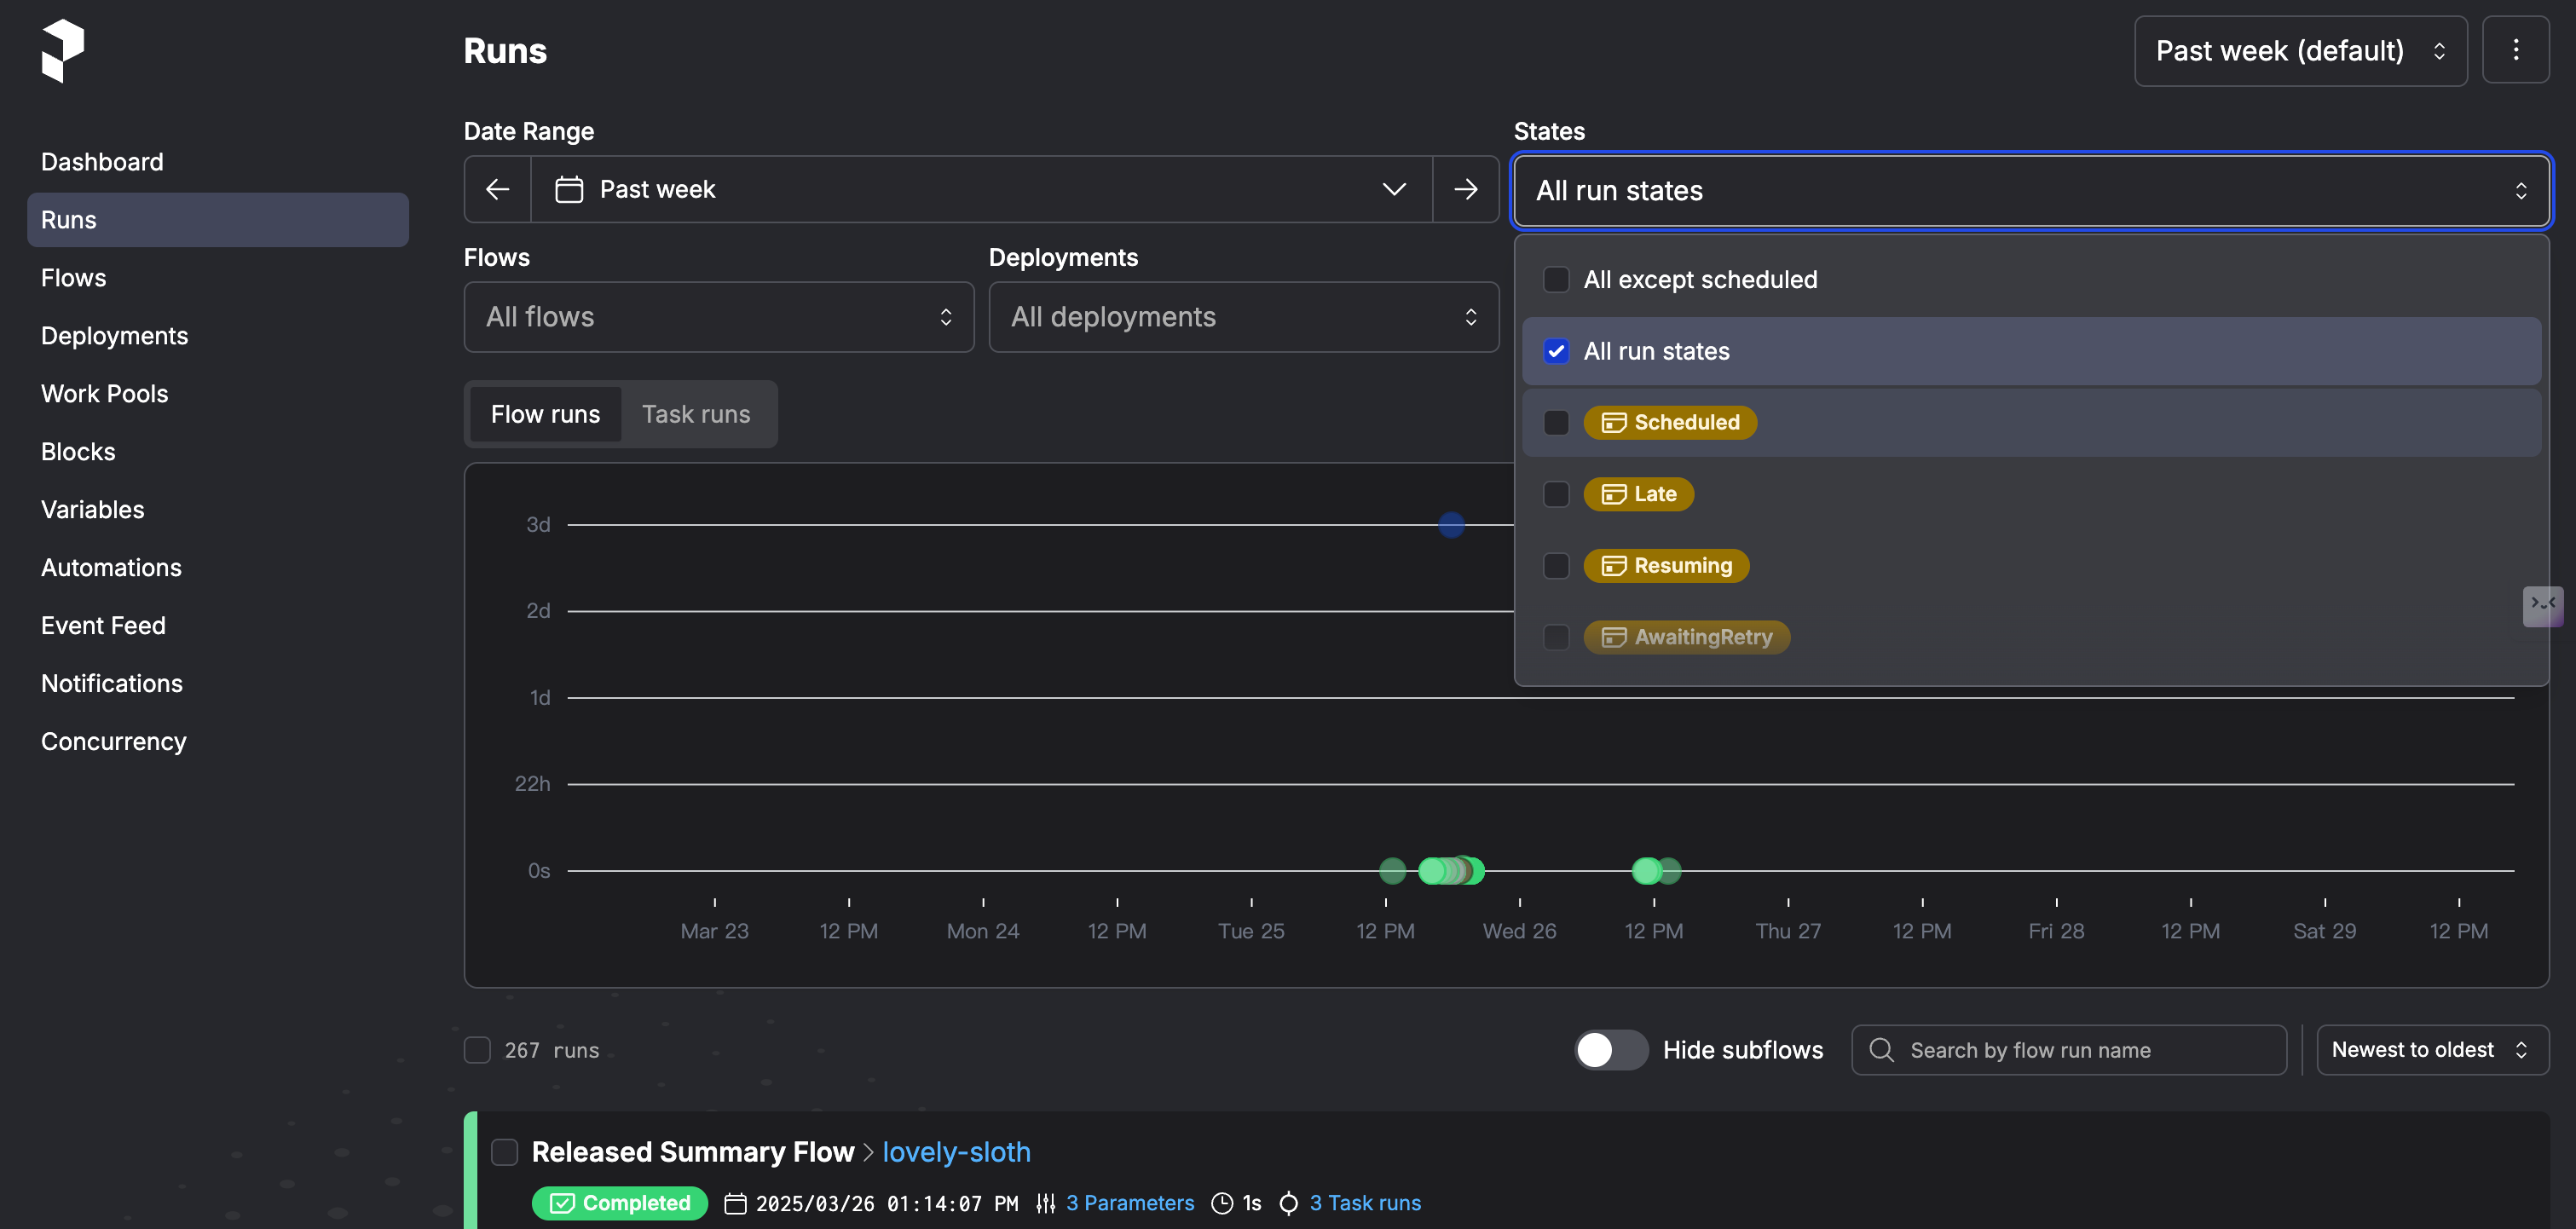Screen dimensions: 2576x1229
Task: Open the three-dot options menu
Action: (2515, 50)
